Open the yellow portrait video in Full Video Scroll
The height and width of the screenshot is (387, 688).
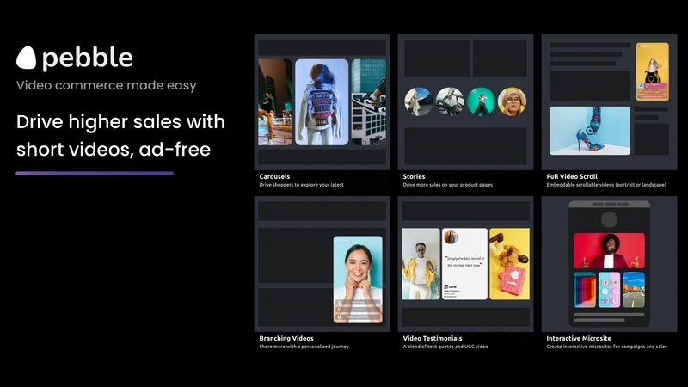(653, 71)
